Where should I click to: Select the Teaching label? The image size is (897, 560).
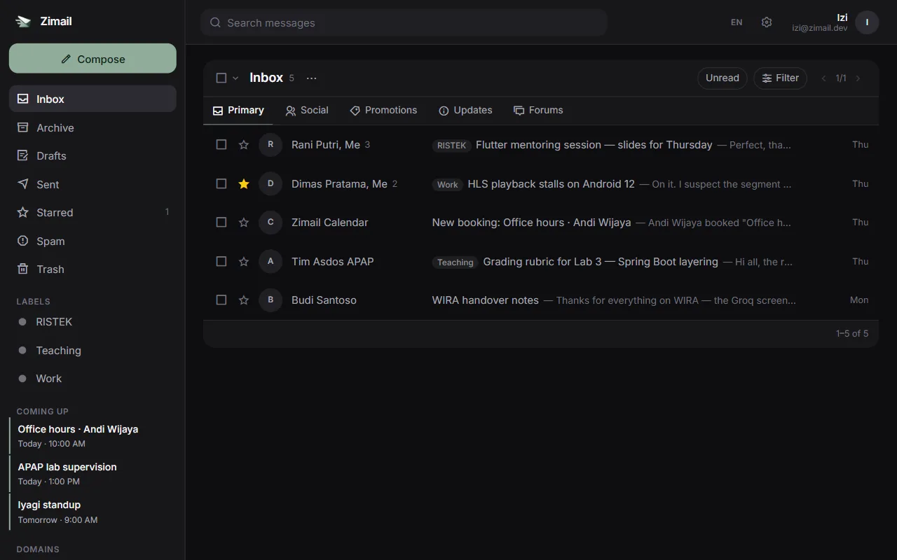pos(93,350)
